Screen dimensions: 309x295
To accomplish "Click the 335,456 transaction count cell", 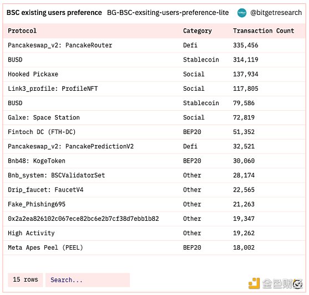I will (246, 45).
